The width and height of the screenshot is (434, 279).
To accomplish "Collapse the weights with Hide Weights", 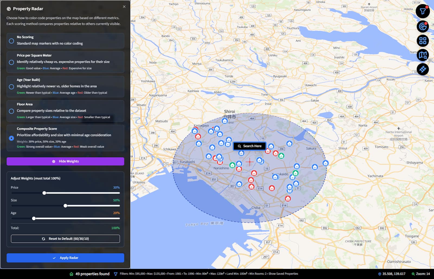I will coord(65,161).
